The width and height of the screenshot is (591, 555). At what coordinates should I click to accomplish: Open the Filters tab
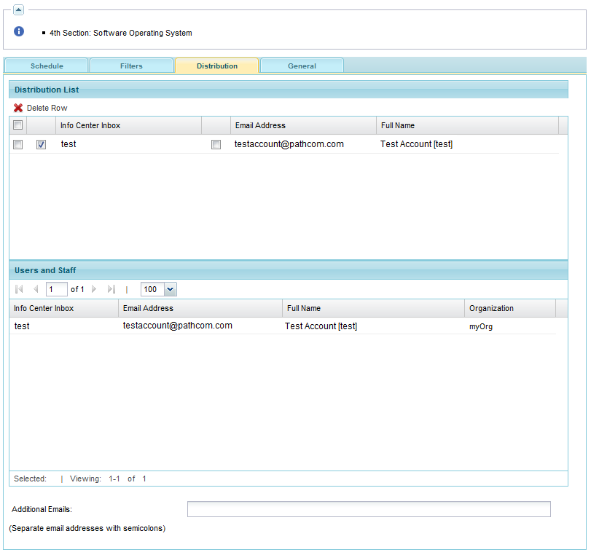131,66
